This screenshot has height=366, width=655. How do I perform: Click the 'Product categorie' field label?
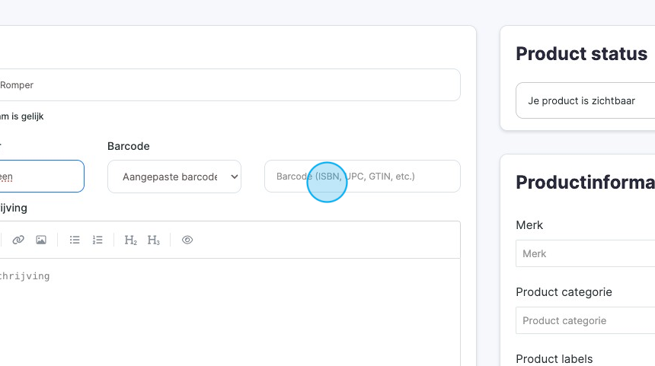point(564,291)
